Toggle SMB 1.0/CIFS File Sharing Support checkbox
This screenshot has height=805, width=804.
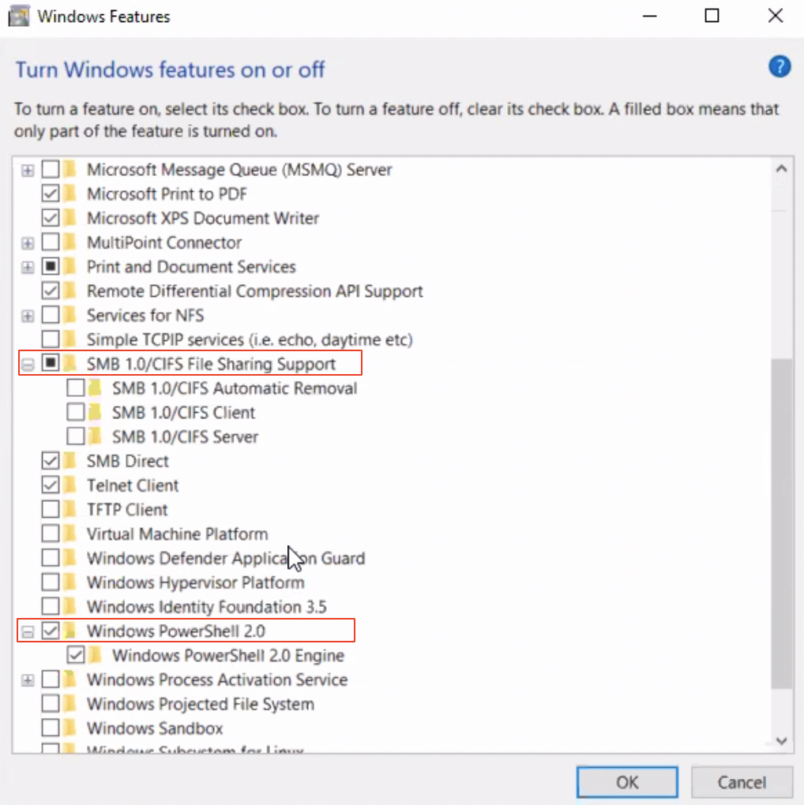point(51,363)
